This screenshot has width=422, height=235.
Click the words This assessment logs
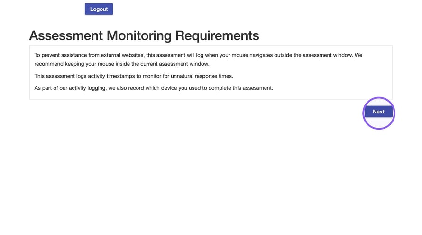click(60, 76)
